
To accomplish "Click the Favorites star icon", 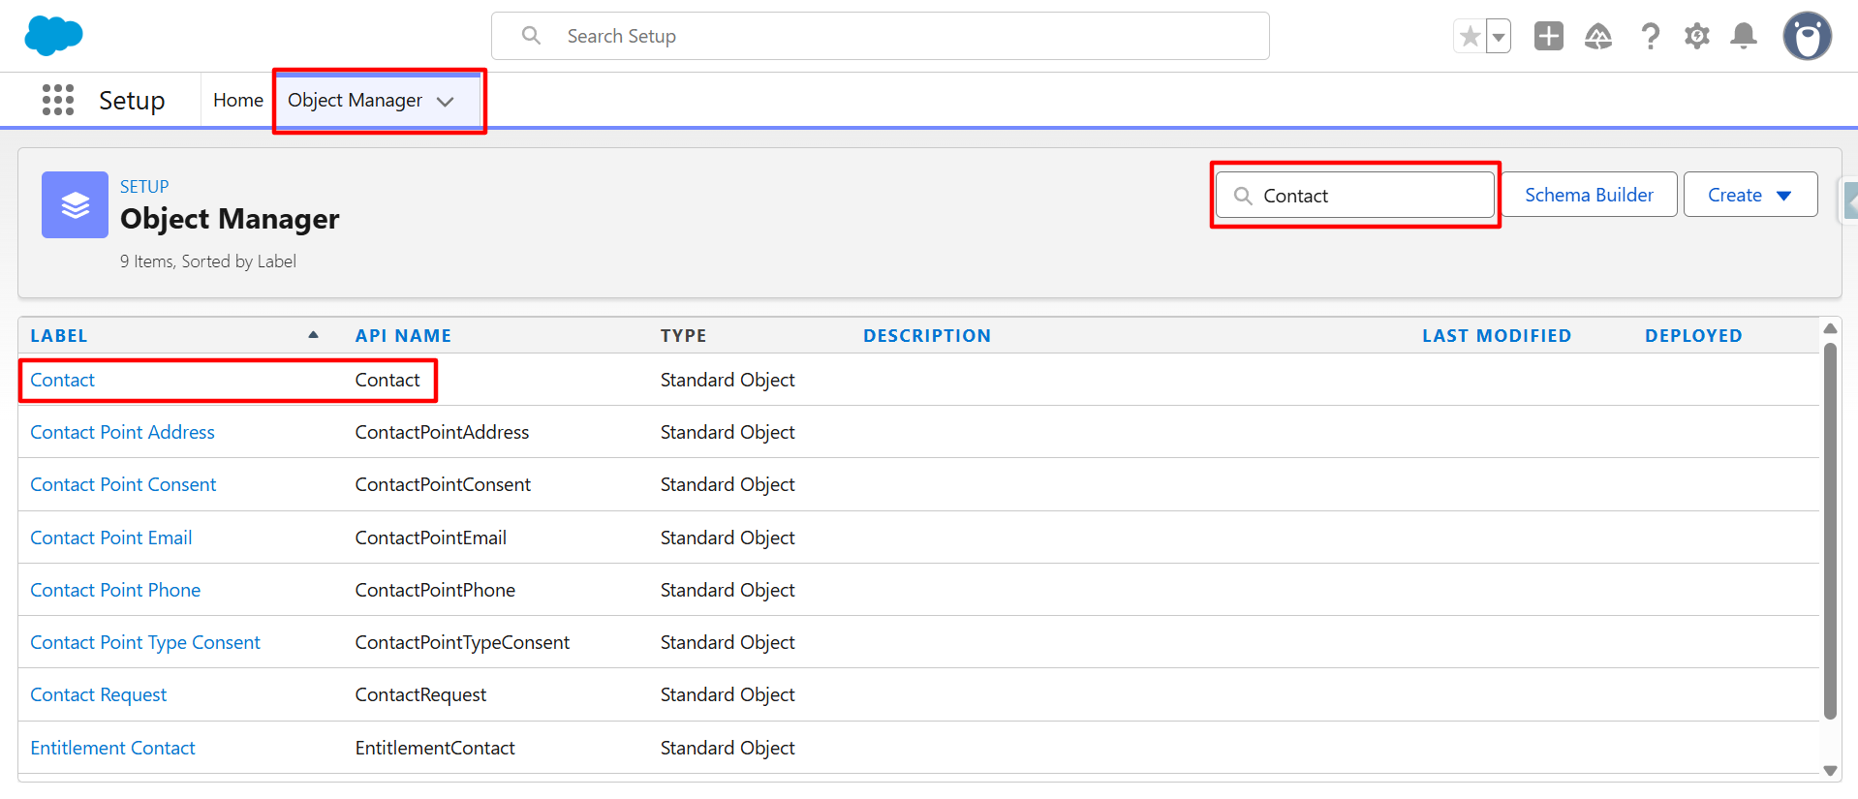I will point(1470,37).
